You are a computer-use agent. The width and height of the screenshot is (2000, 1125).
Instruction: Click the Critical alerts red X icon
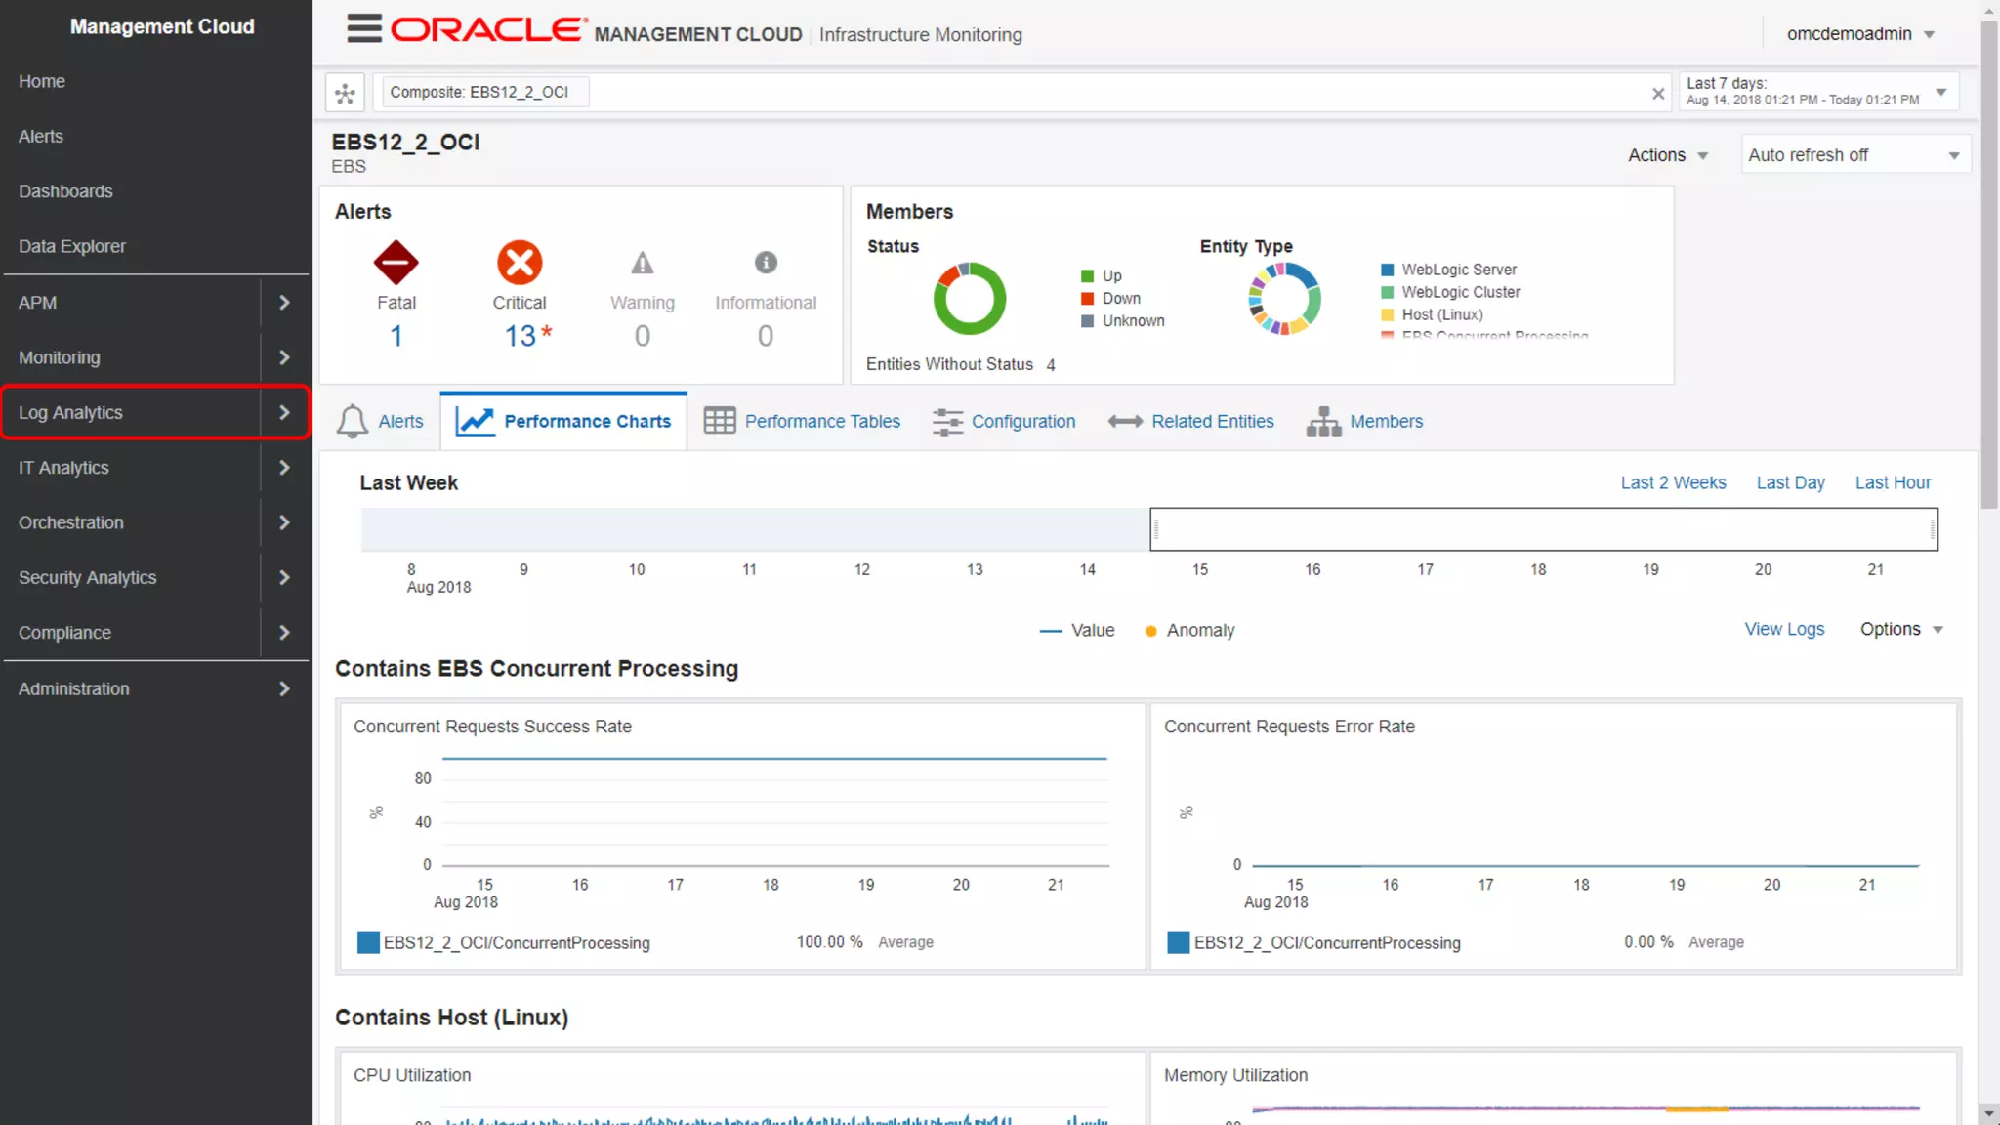click(x=520, y=263)
